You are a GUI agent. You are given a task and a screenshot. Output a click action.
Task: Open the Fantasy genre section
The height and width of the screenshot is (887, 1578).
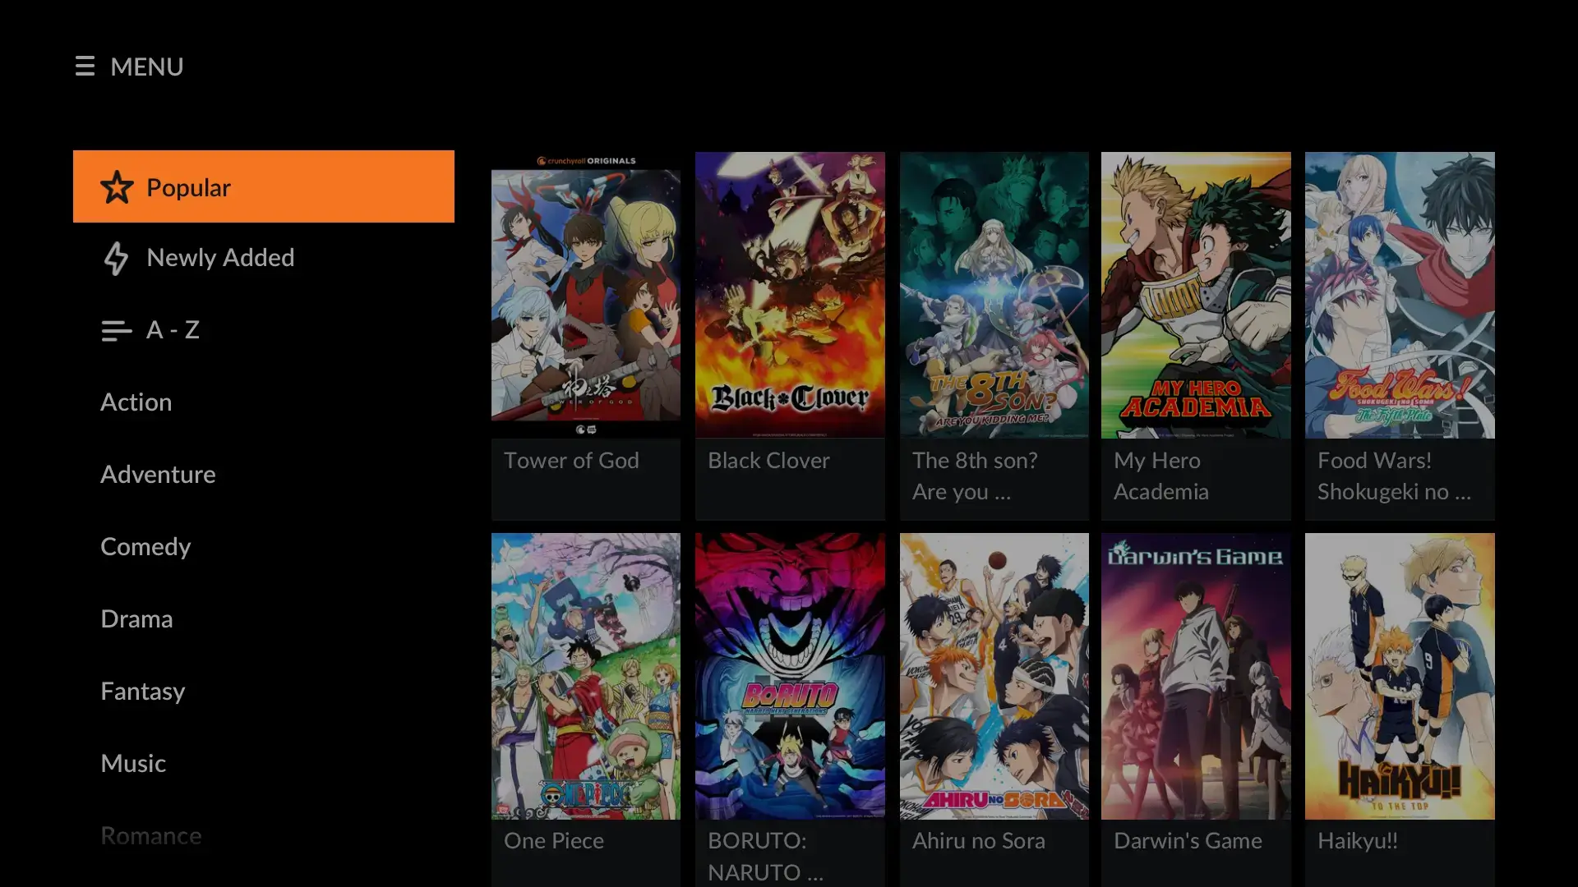pyautogui.click(x=143, y=690)
